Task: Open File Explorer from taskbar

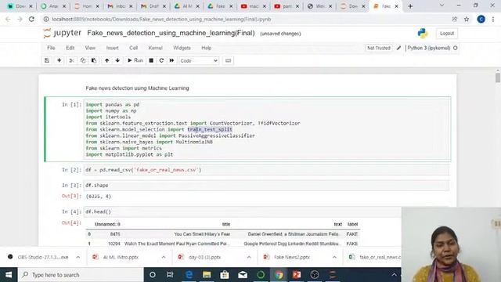Action: pos(207,275)
